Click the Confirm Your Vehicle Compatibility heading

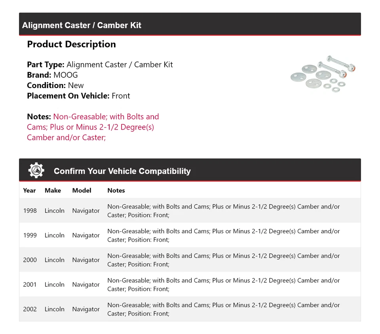click(122, 171)
